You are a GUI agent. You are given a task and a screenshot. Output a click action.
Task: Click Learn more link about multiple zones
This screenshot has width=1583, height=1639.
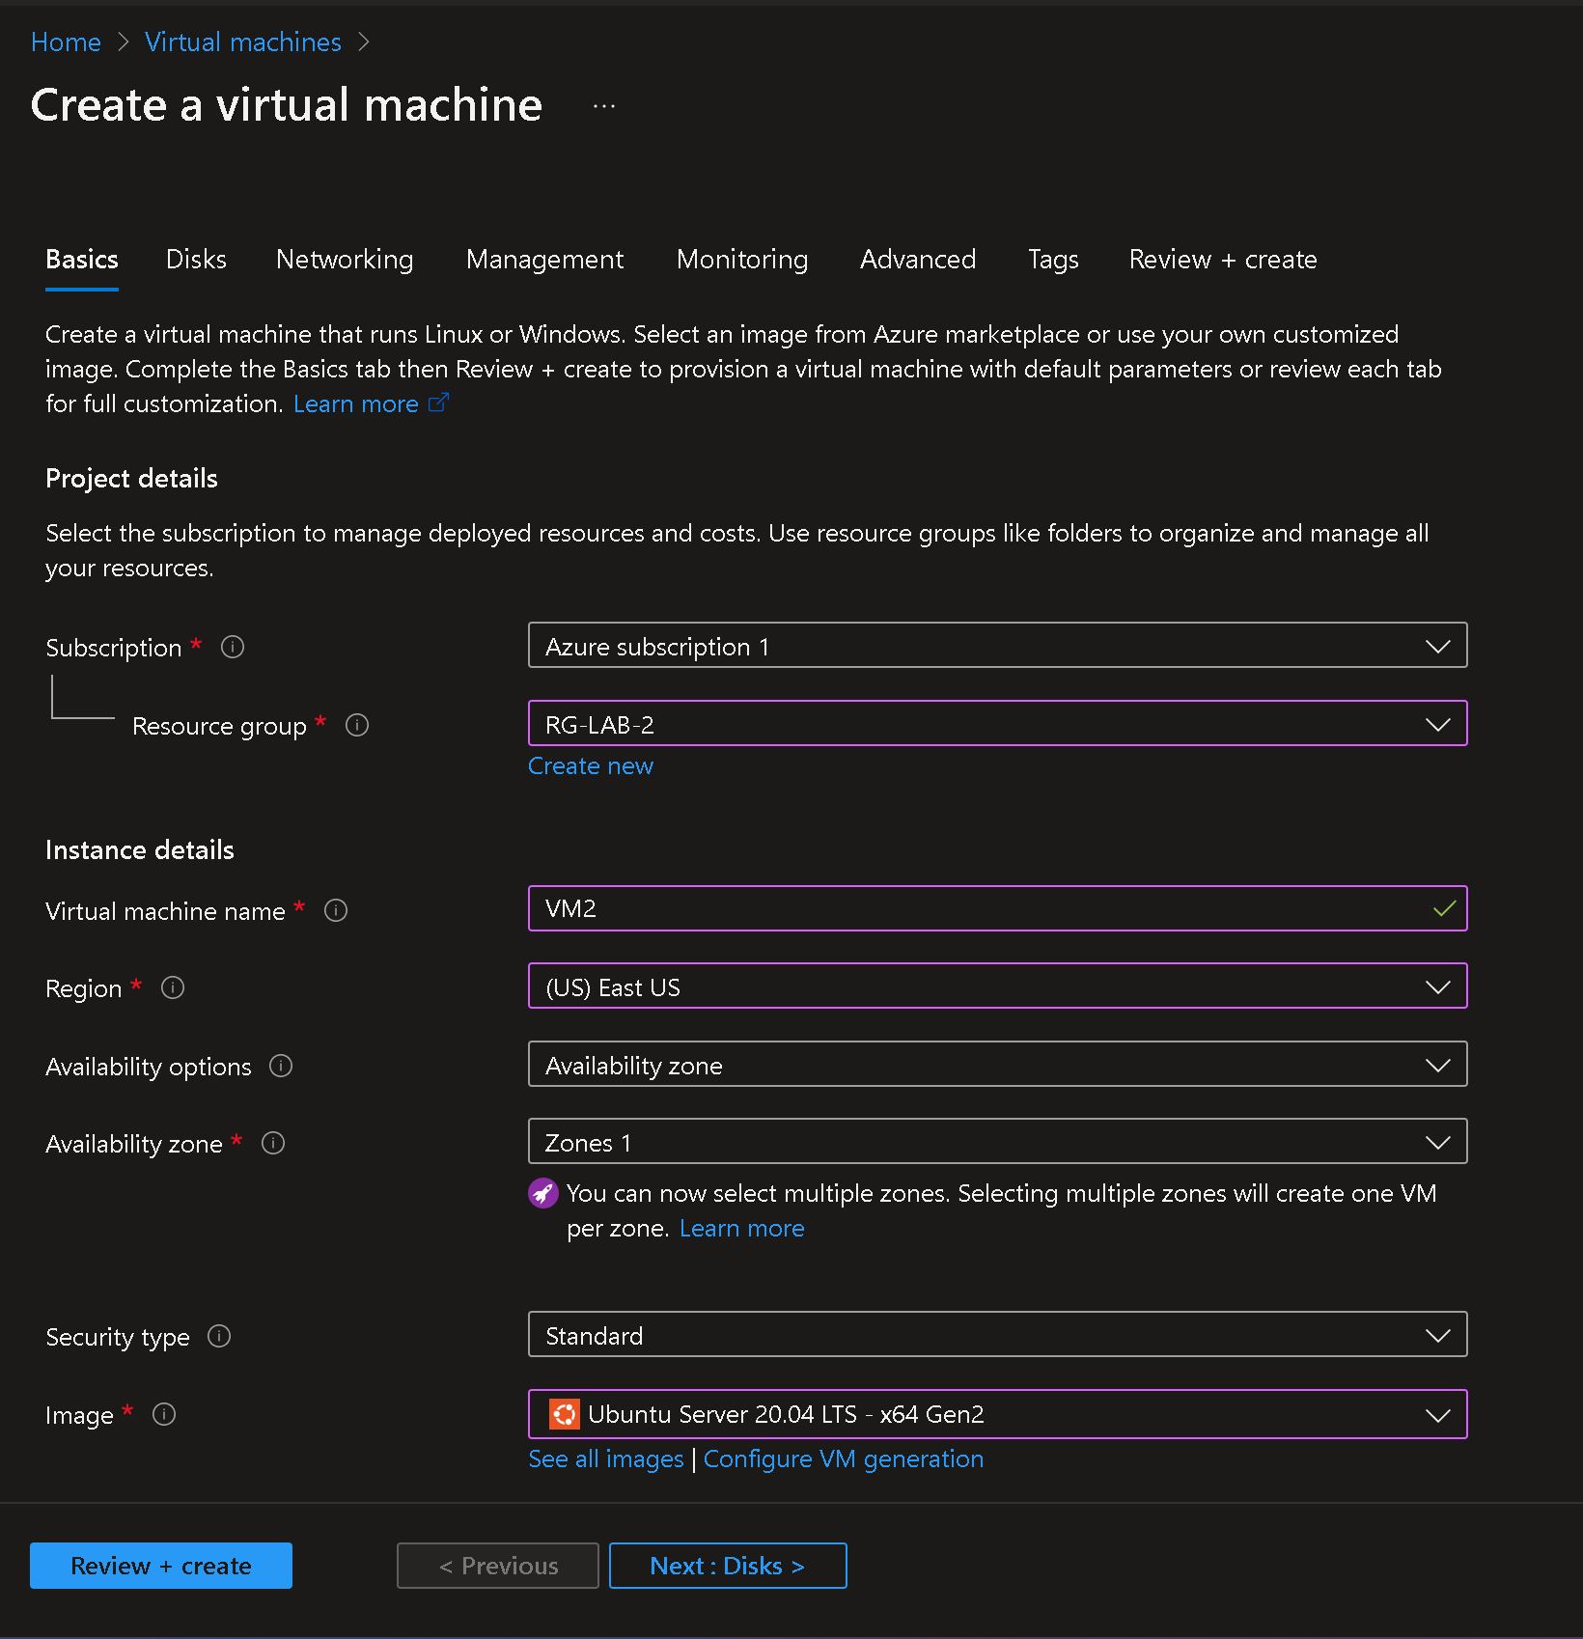pyautogui.click(x=742, y=1229)
